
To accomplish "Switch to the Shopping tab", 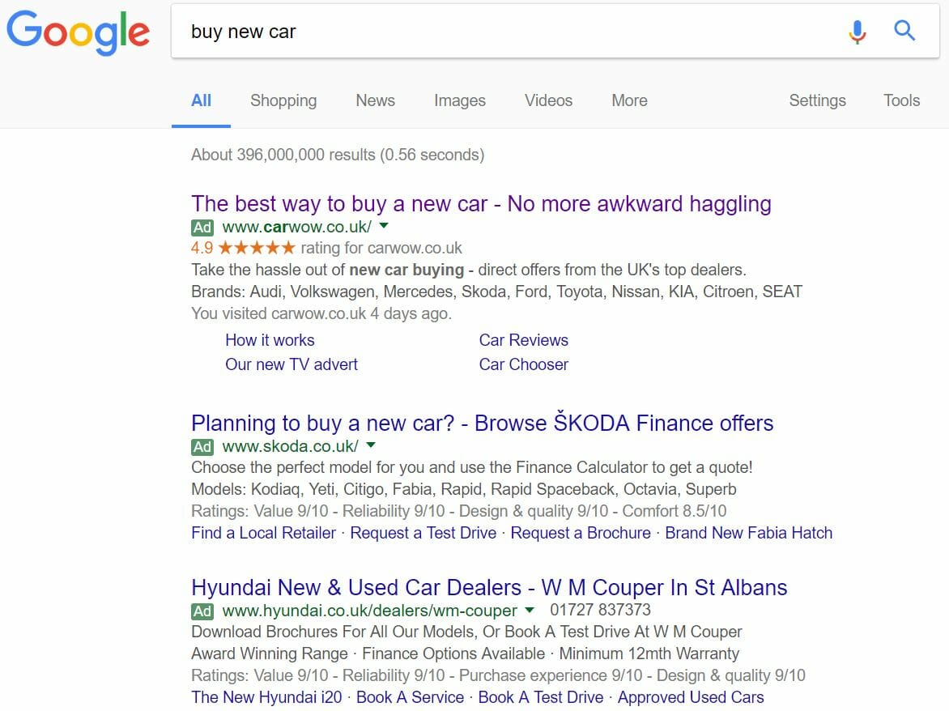I will point(283,100).
